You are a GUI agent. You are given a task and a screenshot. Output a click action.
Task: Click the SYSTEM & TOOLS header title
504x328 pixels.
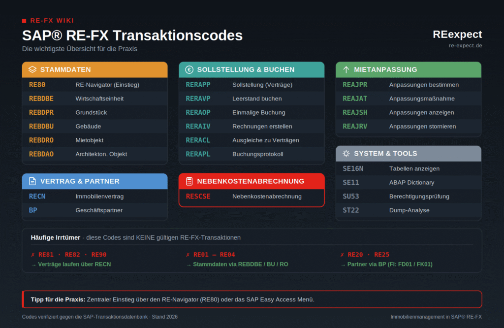tap(385, 153)
